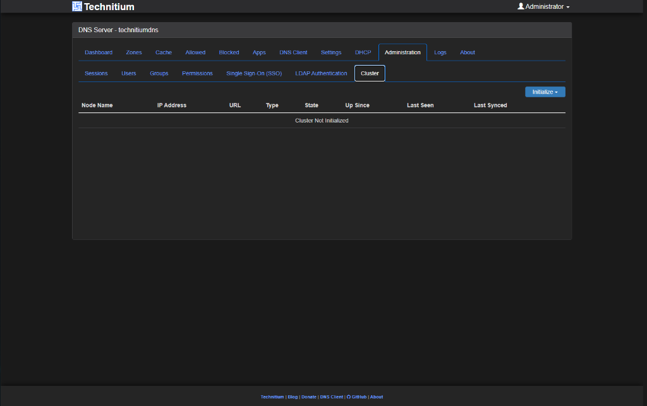Image resolution: width=647 pixels, height=406 pixels.
Task: Switch to the Dashboard tab
Action: (x=99, y=52)
